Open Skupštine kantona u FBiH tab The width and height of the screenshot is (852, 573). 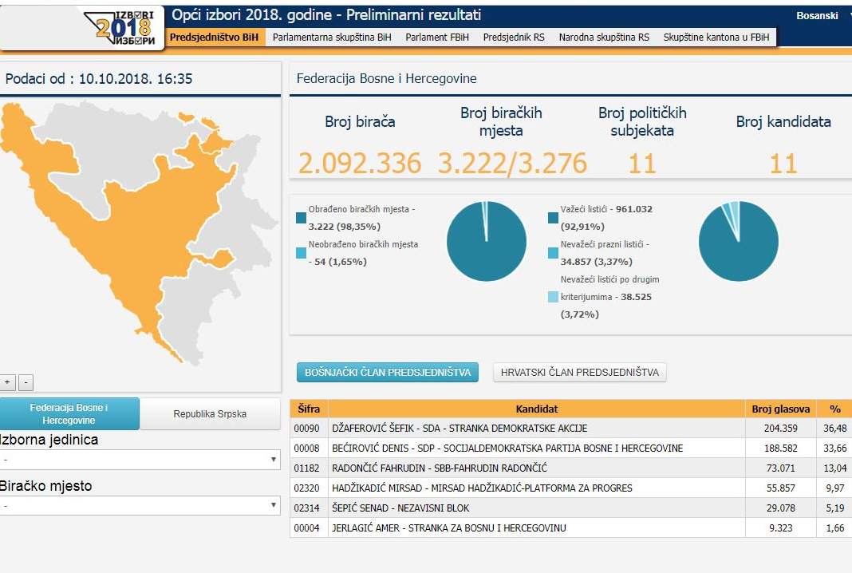pos(716,38)
